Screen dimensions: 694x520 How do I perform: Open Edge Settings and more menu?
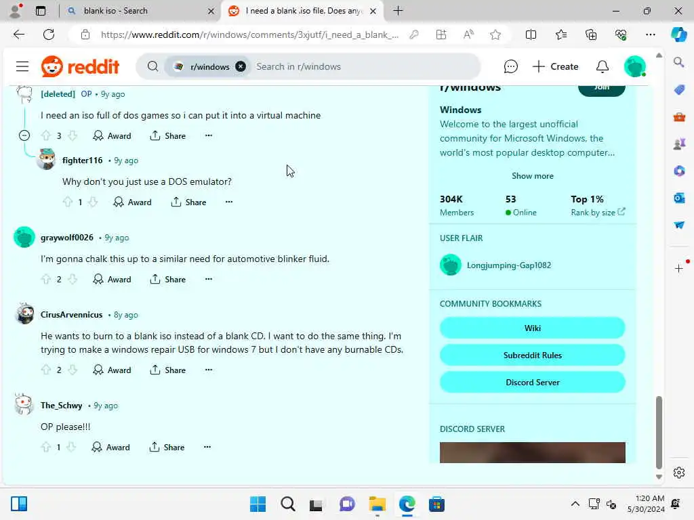coord(650,35)
